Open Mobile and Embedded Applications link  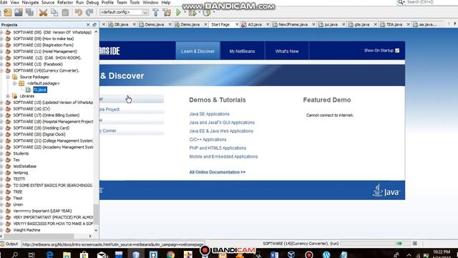[x=223, y=156]
